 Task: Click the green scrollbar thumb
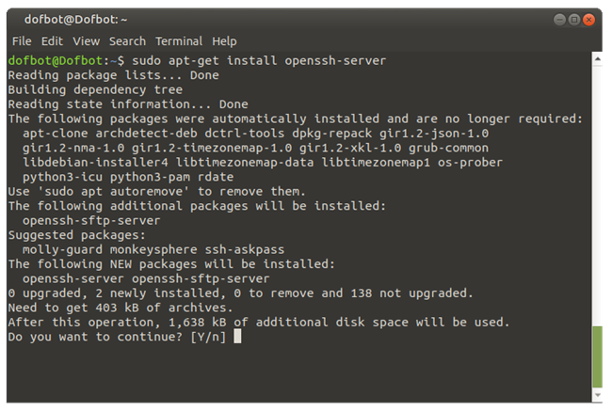pyautogui.click(x=597, y=356)
